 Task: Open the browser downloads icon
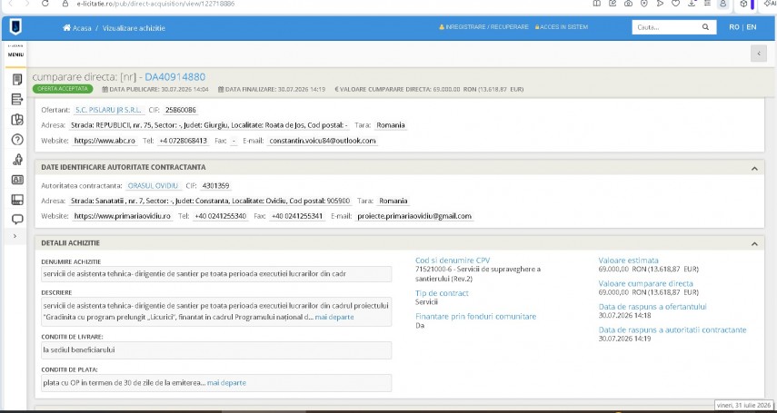coord(692,4)
